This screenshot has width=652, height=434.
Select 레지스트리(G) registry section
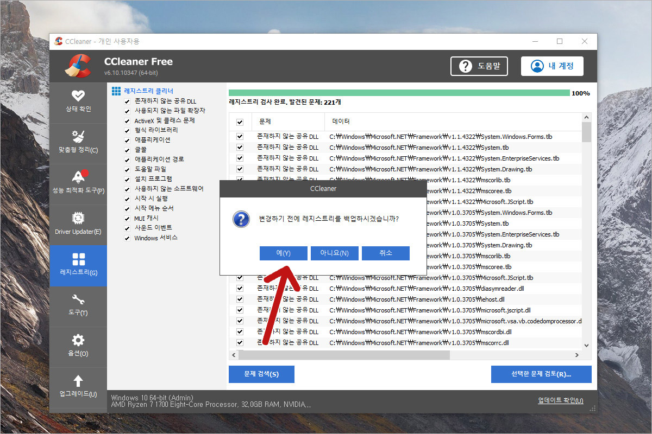click(78, 265)
